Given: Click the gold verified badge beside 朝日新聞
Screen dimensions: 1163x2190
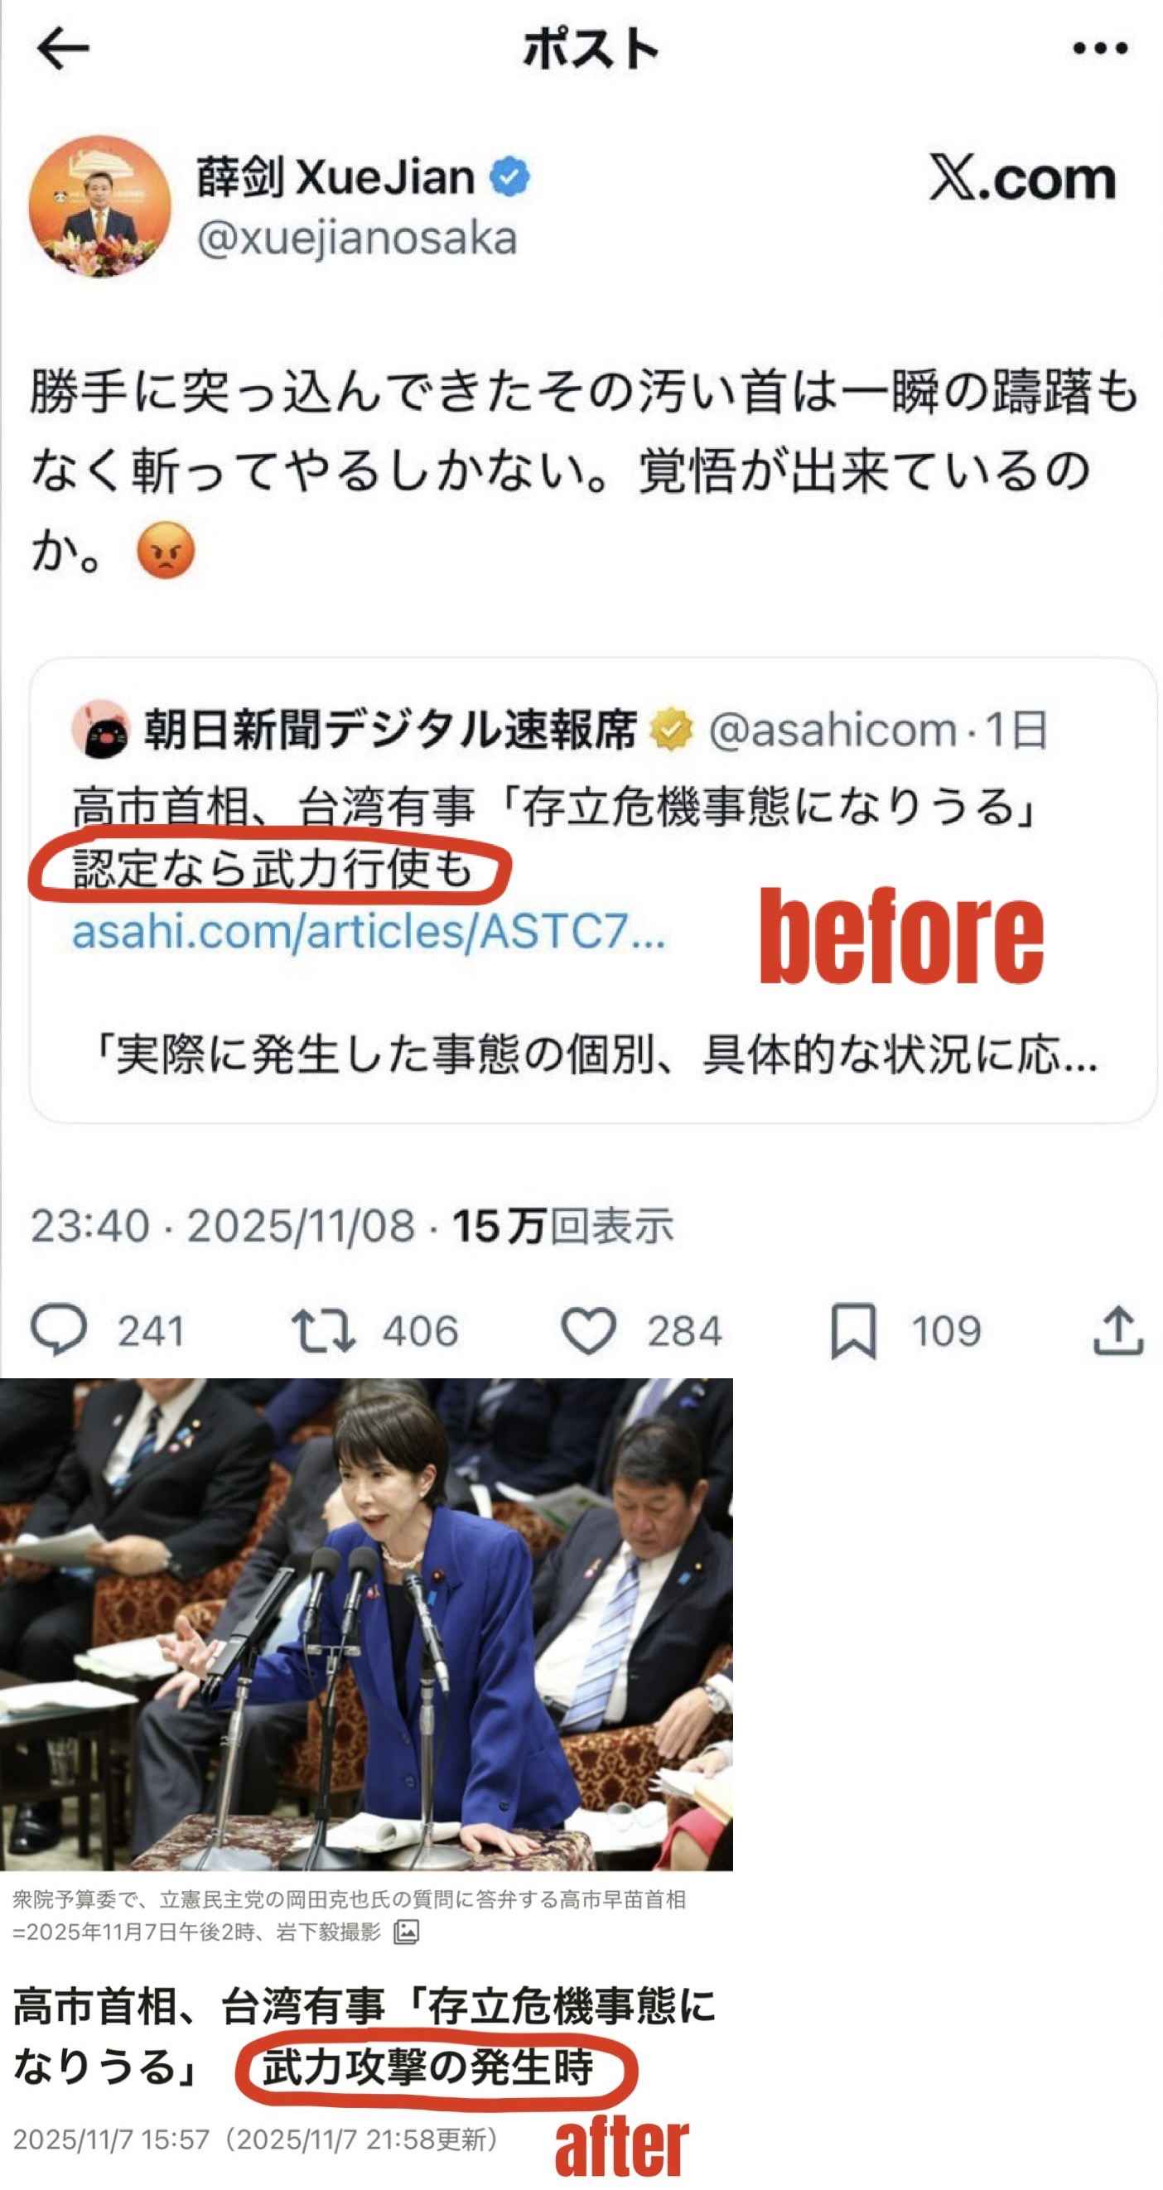Looking at the screenshot, I should click(672, 731).
